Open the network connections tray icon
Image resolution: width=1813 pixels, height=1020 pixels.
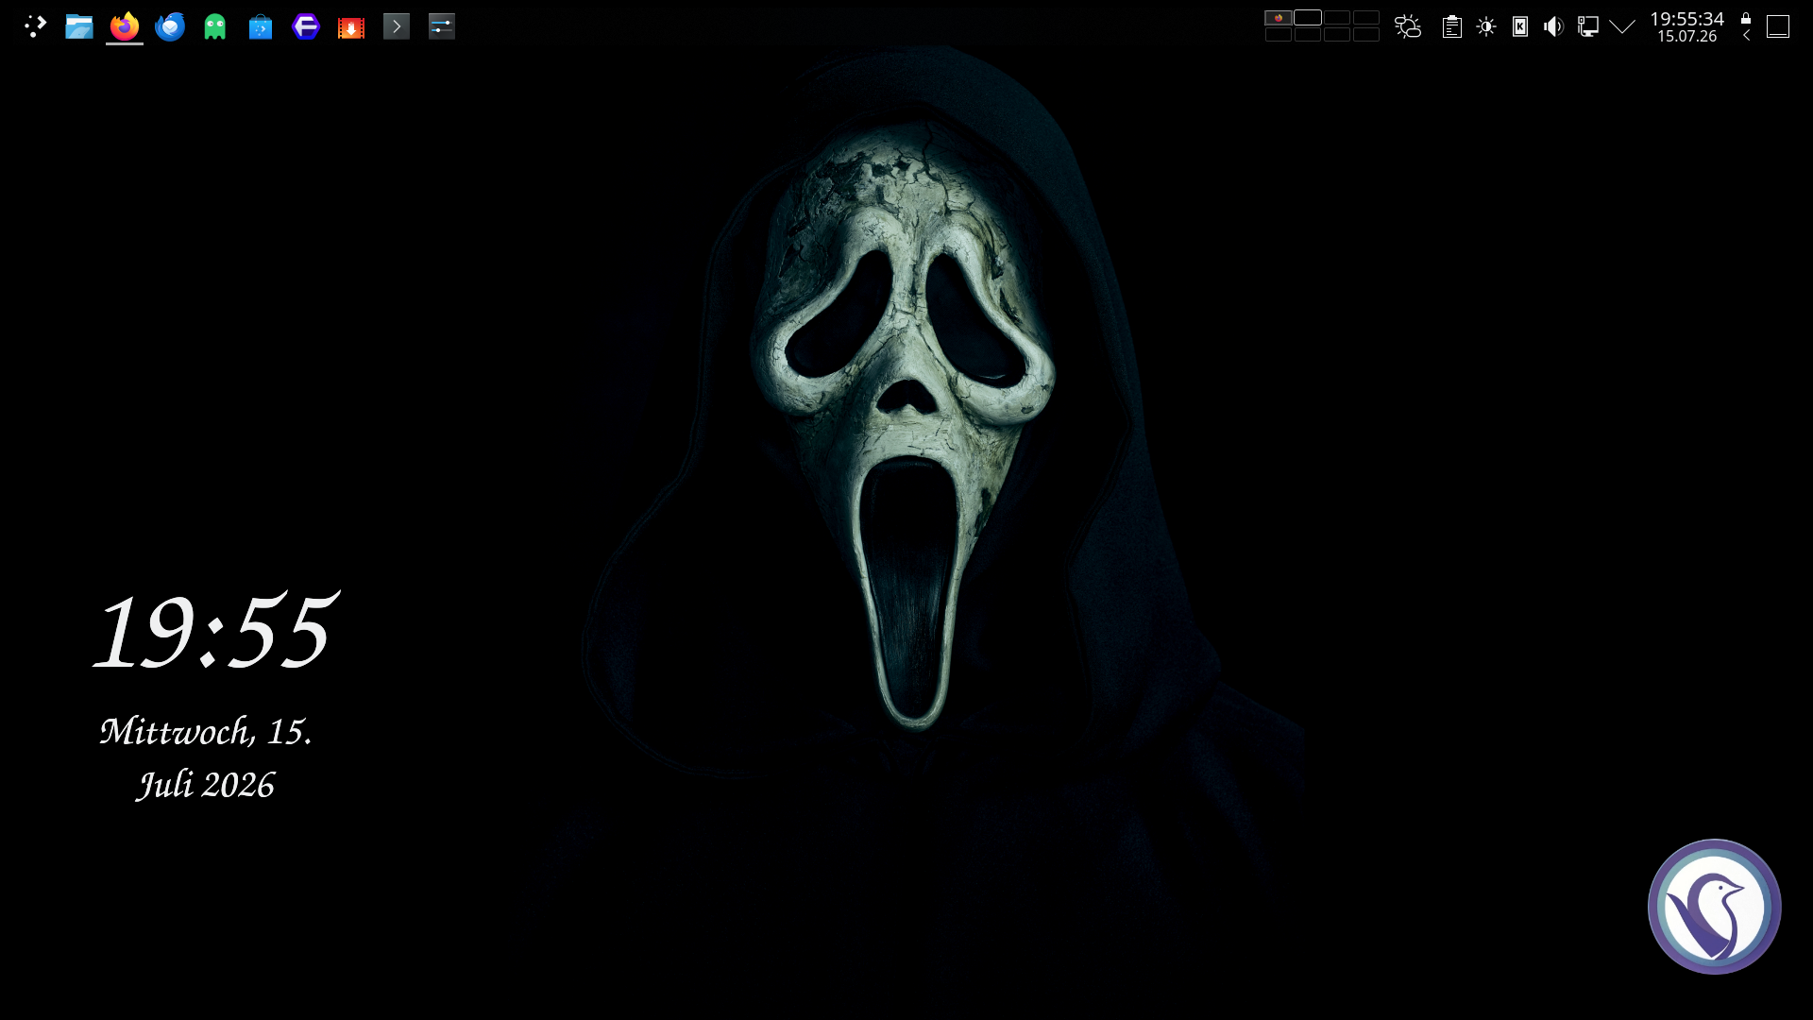pyautogui.click(x=1588, y=26)
